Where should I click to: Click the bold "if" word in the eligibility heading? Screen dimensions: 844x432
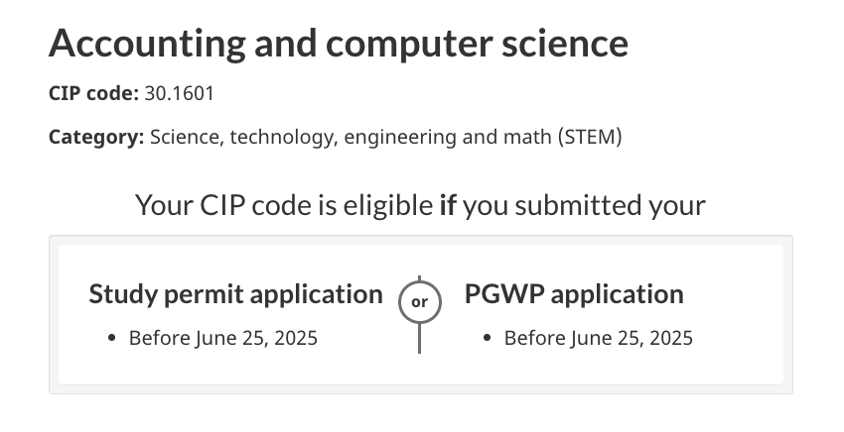coord(448,205)
